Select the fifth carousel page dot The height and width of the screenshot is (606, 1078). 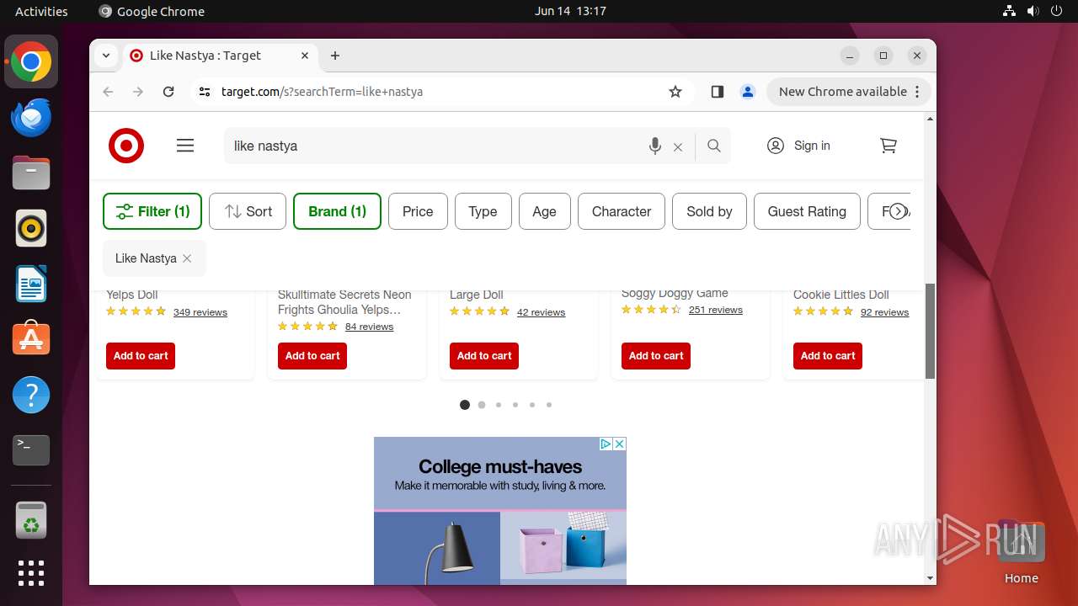532,405
